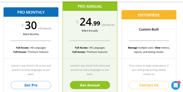This screenshot has width=183, height=92.
Task: Click Billed Monthly label
Action: tap(31, 34)
